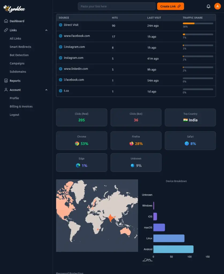The image size is (224, 274).
Task: Click the globe icon beside Direct Visit
Action: tap(60, 25)
